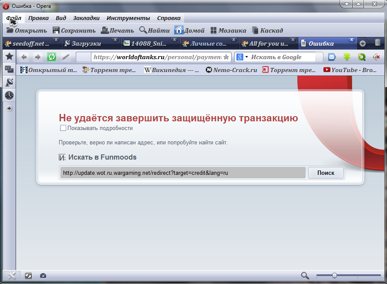This screenshot has height=284, width=387.
Task: Open the Вид menu
Action: tap(61, 18)
